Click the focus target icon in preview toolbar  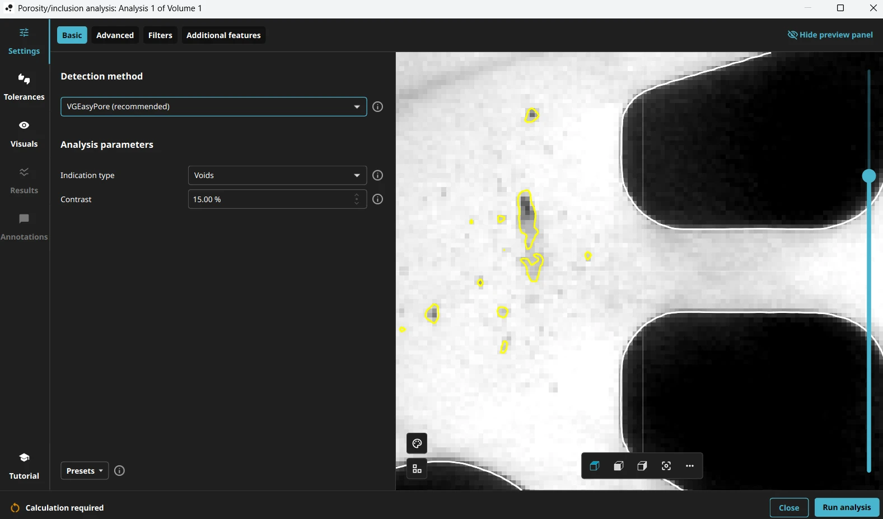pyautogui.click(x=666, y=466)
